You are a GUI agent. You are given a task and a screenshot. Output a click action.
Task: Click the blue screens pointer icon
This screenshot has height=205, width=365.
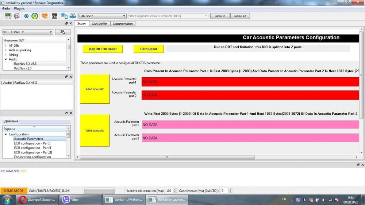click(64, 16)
